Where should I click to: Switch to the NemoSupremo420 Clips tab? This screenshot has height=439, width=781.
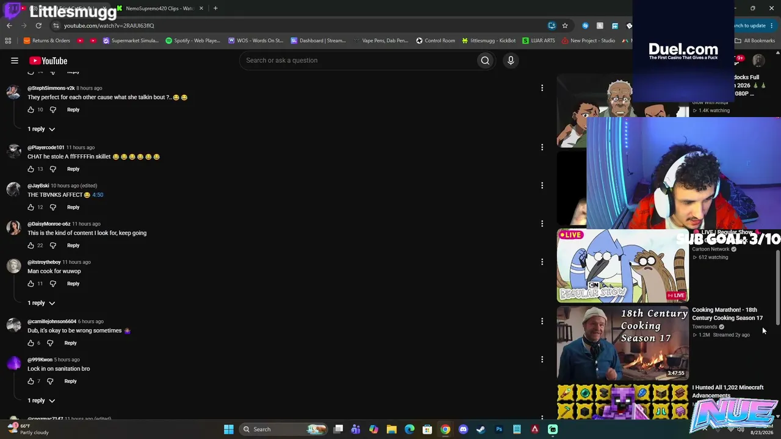click(160, 9)
